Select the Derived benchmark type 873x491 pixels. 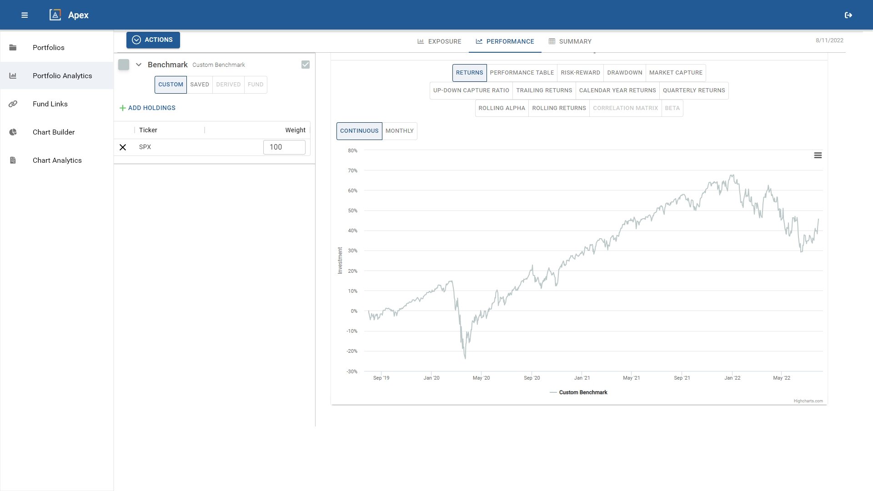(228, 85)
